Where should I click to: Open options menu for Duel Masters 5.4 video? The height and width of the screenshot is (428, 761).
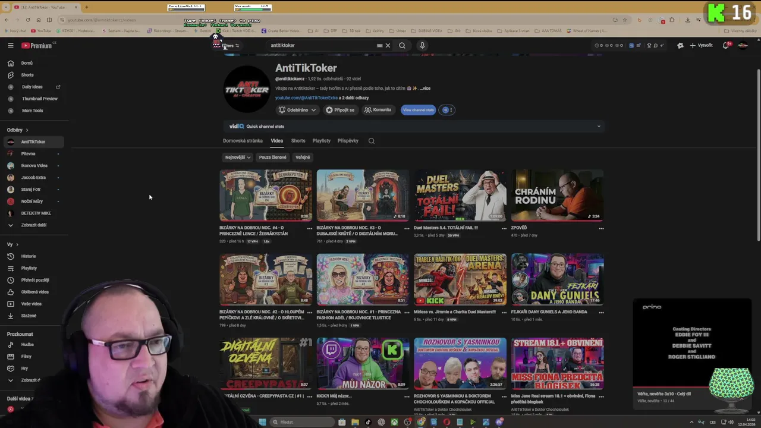504,228
